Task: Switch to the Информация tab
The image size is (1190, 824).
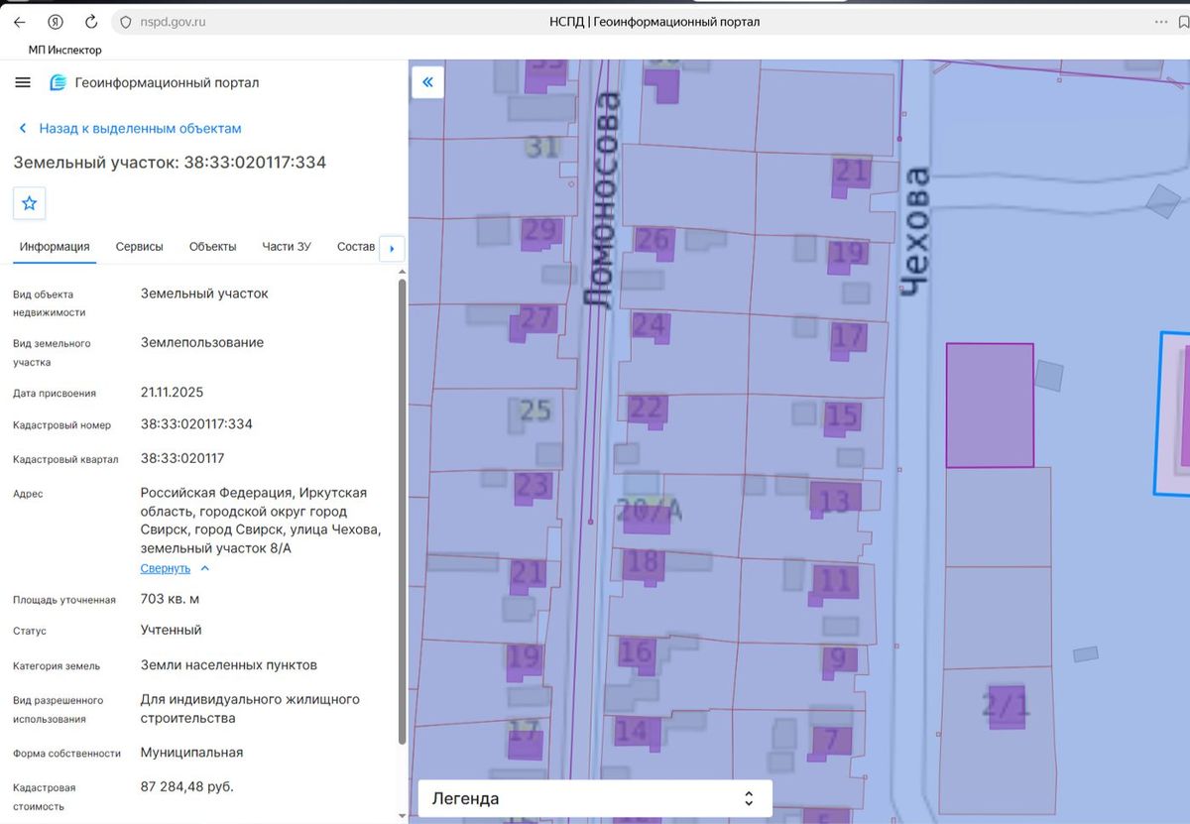Action: click(55, 247)
